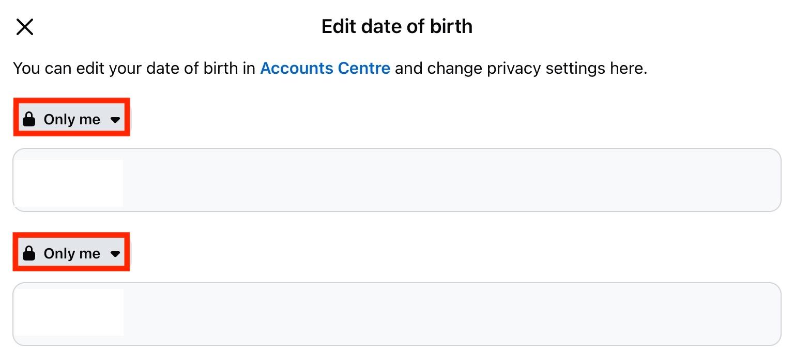794x358 pixels.
Task: Click the white redacted area in the second field
Action: point(69,312)
